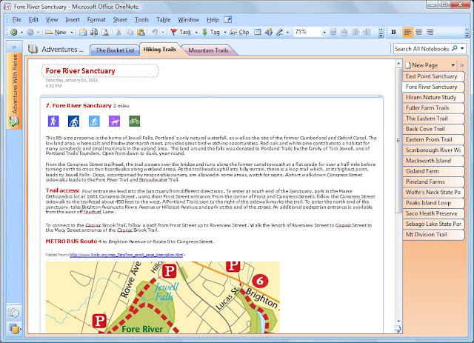
Task: Open the zoom percentage dropdown
Action: pos(324,32)
